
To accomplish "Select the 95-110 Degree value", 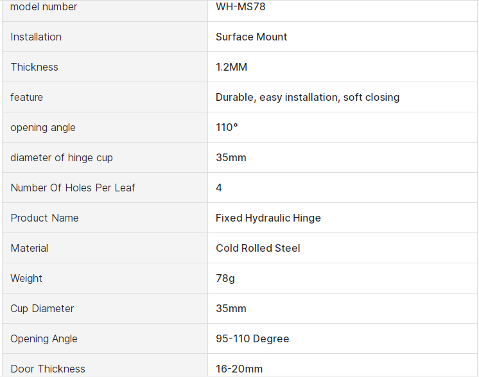I will tap(252, 338).
